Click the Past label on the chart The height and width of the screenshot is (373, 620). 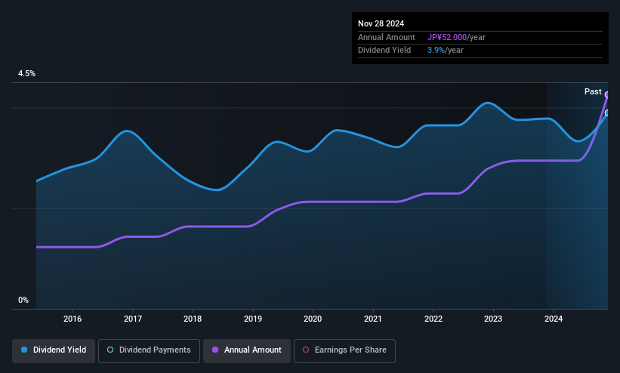pyautogui.click(x=593, y=91)
